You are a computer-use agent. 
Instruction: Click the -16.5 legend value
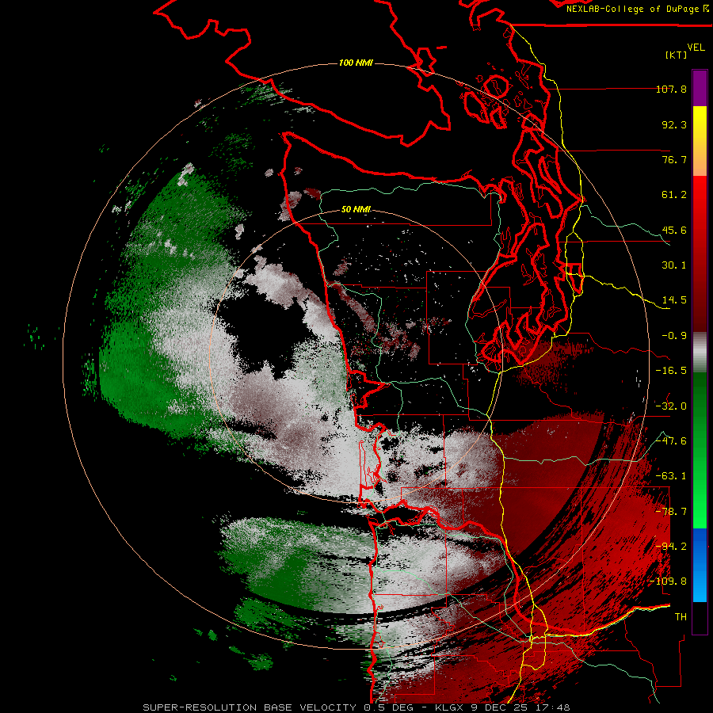click(x=671, y=371)
